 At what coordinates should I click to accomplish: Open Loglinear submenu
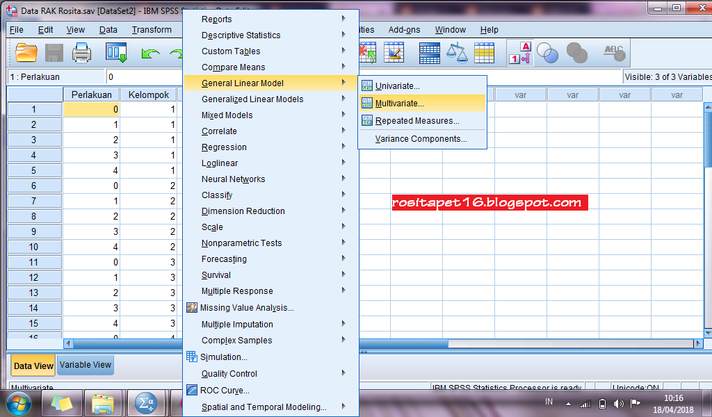(271, 163)
